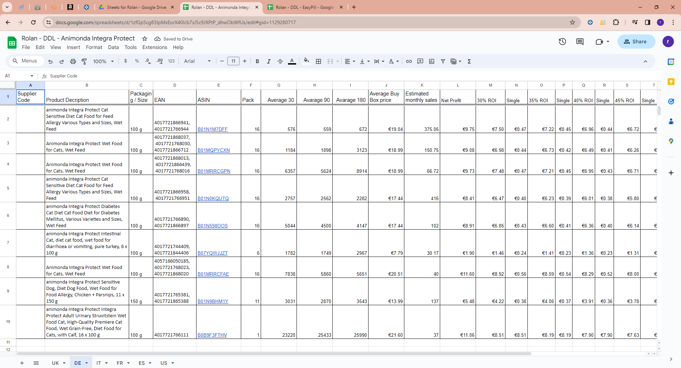Click the Share button

click(x=636, y=42)
